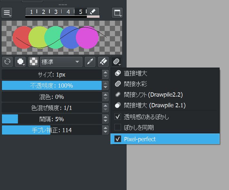Open the brush shape type button
This screenshot has height=190, width=229.
[20, 62]
